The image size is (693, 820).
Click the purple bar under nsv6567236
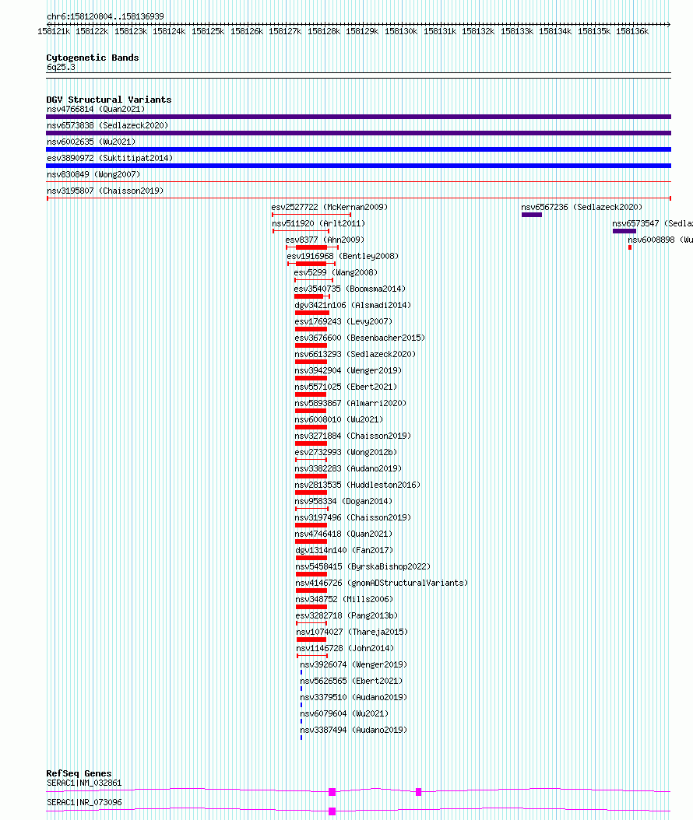[532, 215]
